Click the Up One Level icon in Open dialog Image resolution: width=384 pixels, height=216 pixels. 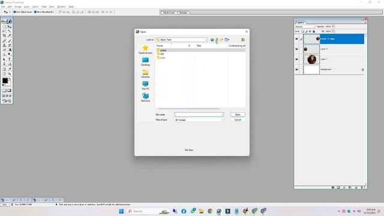(217, 40)
